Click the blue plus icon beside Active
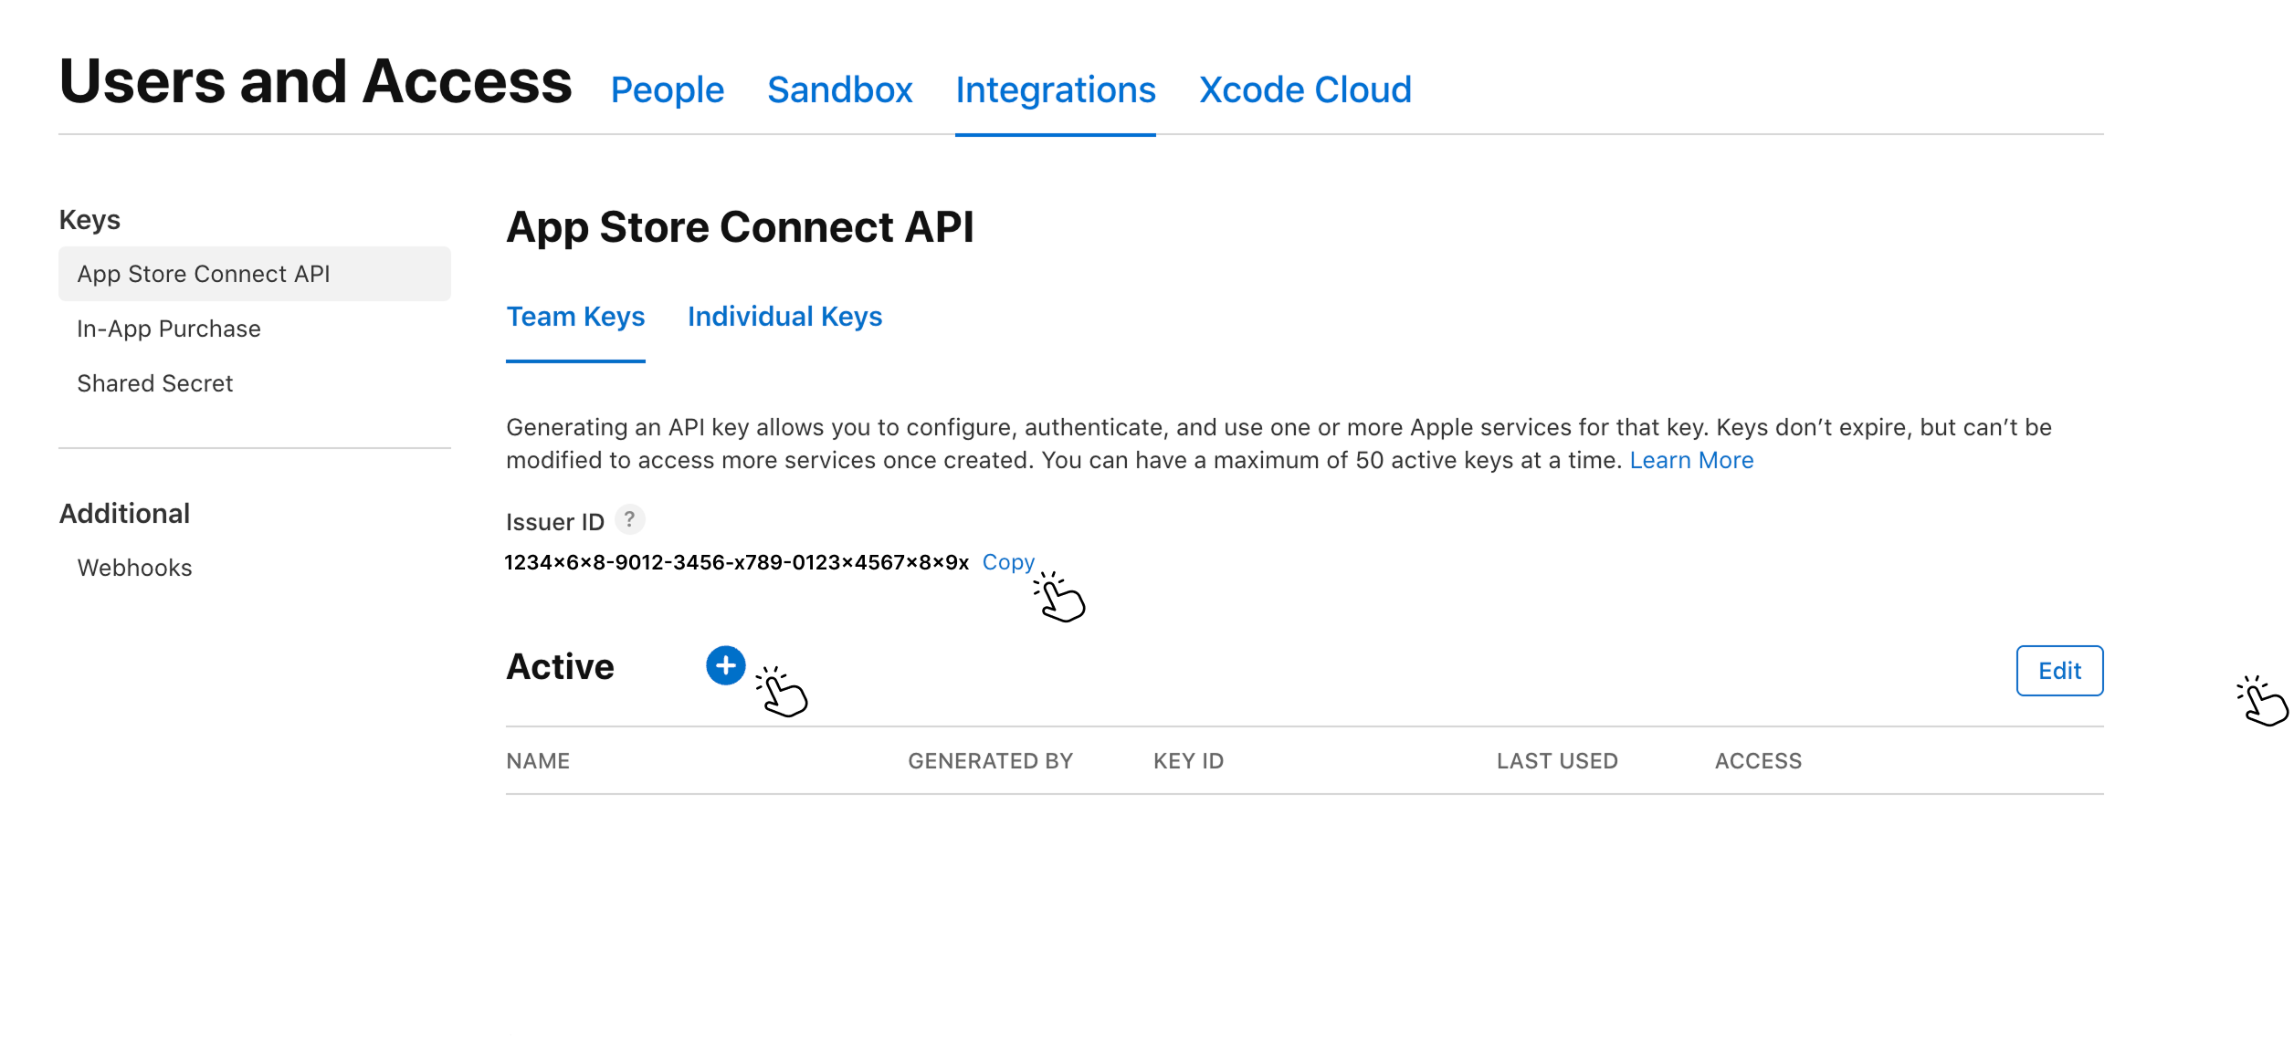This screenshot has height=1055, width=2294. click(x=725, y=665)
